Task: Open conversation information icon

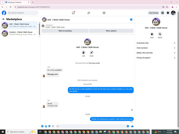Action: [x=131, y=20]
